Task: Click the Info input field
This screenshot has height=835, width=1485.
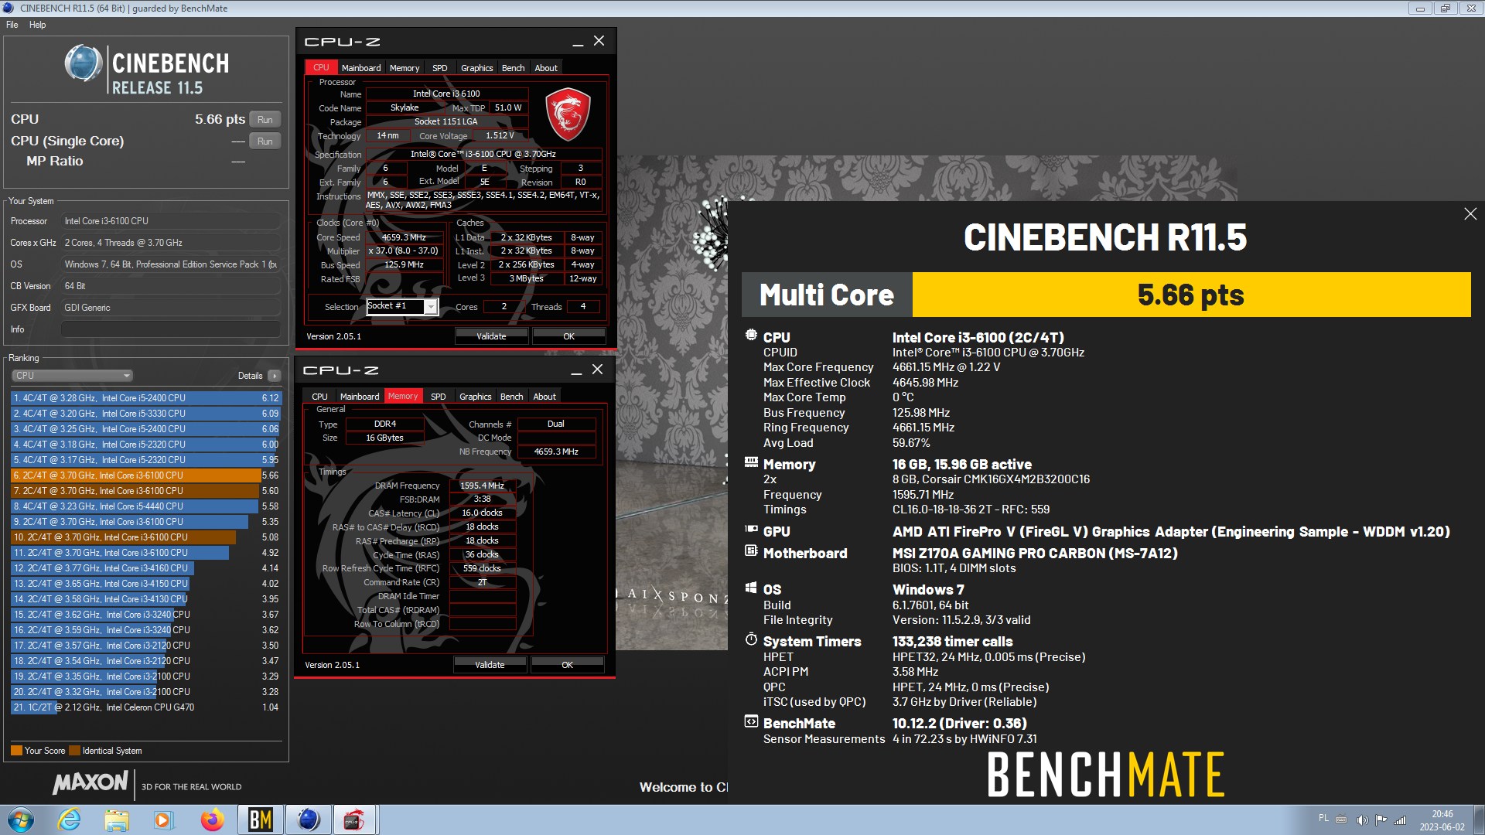Action: 170,329
